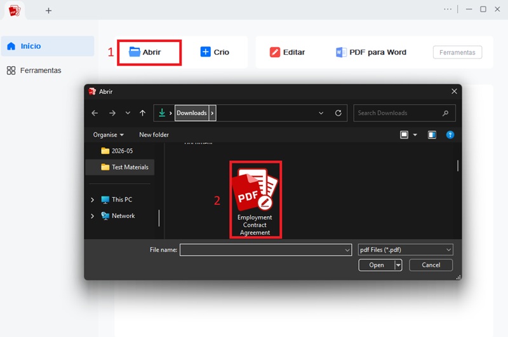Expand the chevron after Downloads breadcrumb

(x=212, y=113)
